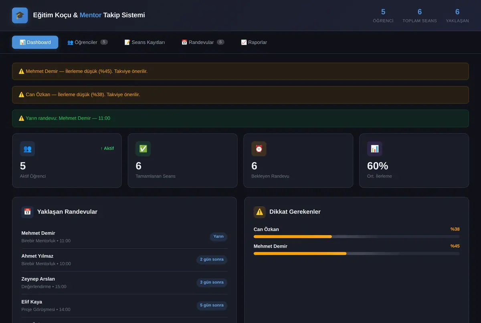Click the YAKLAŞAN counter in the header
481x323 pixels.
457,16
